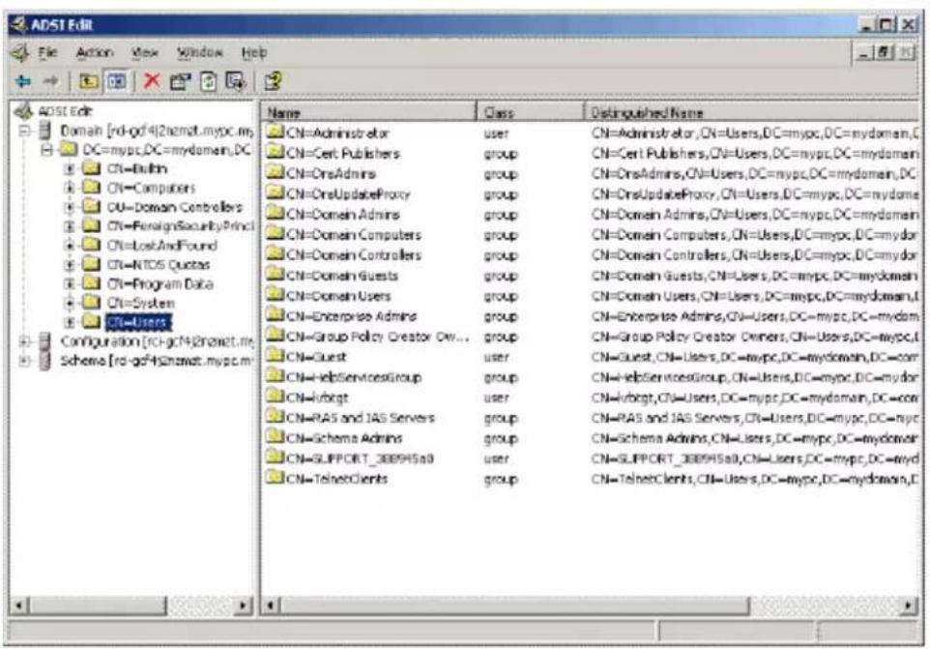Screen dimensions: 930x649
Task: Select the CN=HelpServicesGroup entry
Action: click(x=354, y=376)
